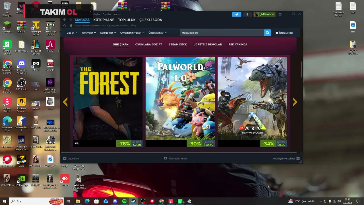The height and width of the screenshot is (205, 364).
Task: Expand the Göz at dropdown
Action: click(72, 33)
